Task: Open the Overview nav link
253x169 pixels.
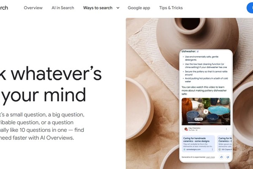Action: click(x=33, y=8)
